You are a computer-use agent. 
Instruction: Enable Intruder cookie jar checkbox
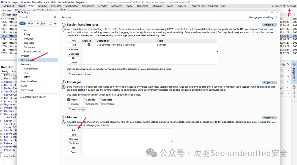pos(68,104)
